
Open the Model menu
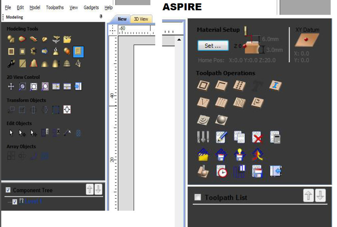35,7
